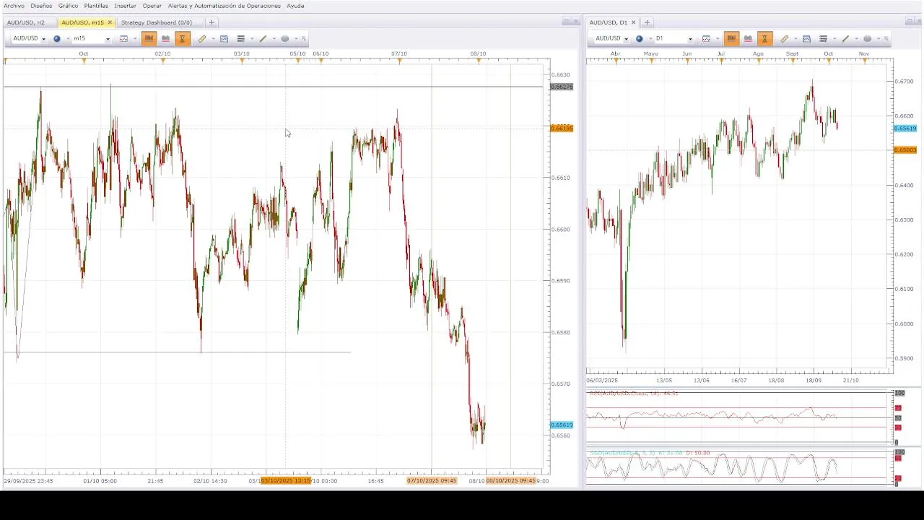Viewport: 924px width, 520px height.
Task: Click the horizontal lines icon in D1 toolbar
Action: [823, 38]
